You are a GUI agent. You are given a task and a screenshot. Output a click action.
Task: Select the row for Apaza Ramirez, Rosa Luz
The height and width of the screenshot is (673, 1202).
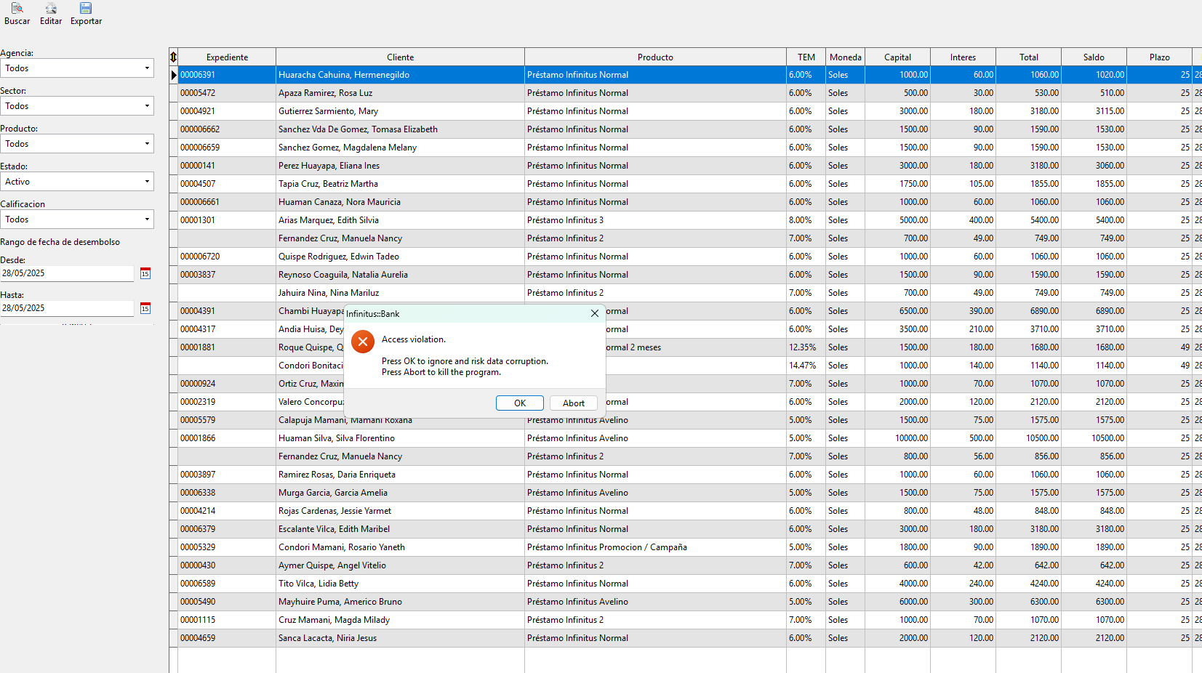pyautogui.click(x=325, y=93)
